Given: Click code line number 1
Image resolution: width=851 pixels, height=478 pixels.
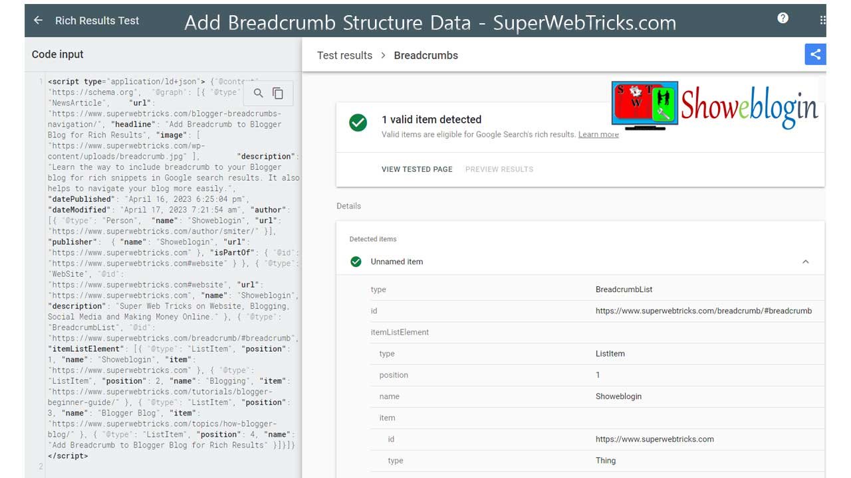Looking at the screenshot, I should pyautogui.click(x=41, y=82).
